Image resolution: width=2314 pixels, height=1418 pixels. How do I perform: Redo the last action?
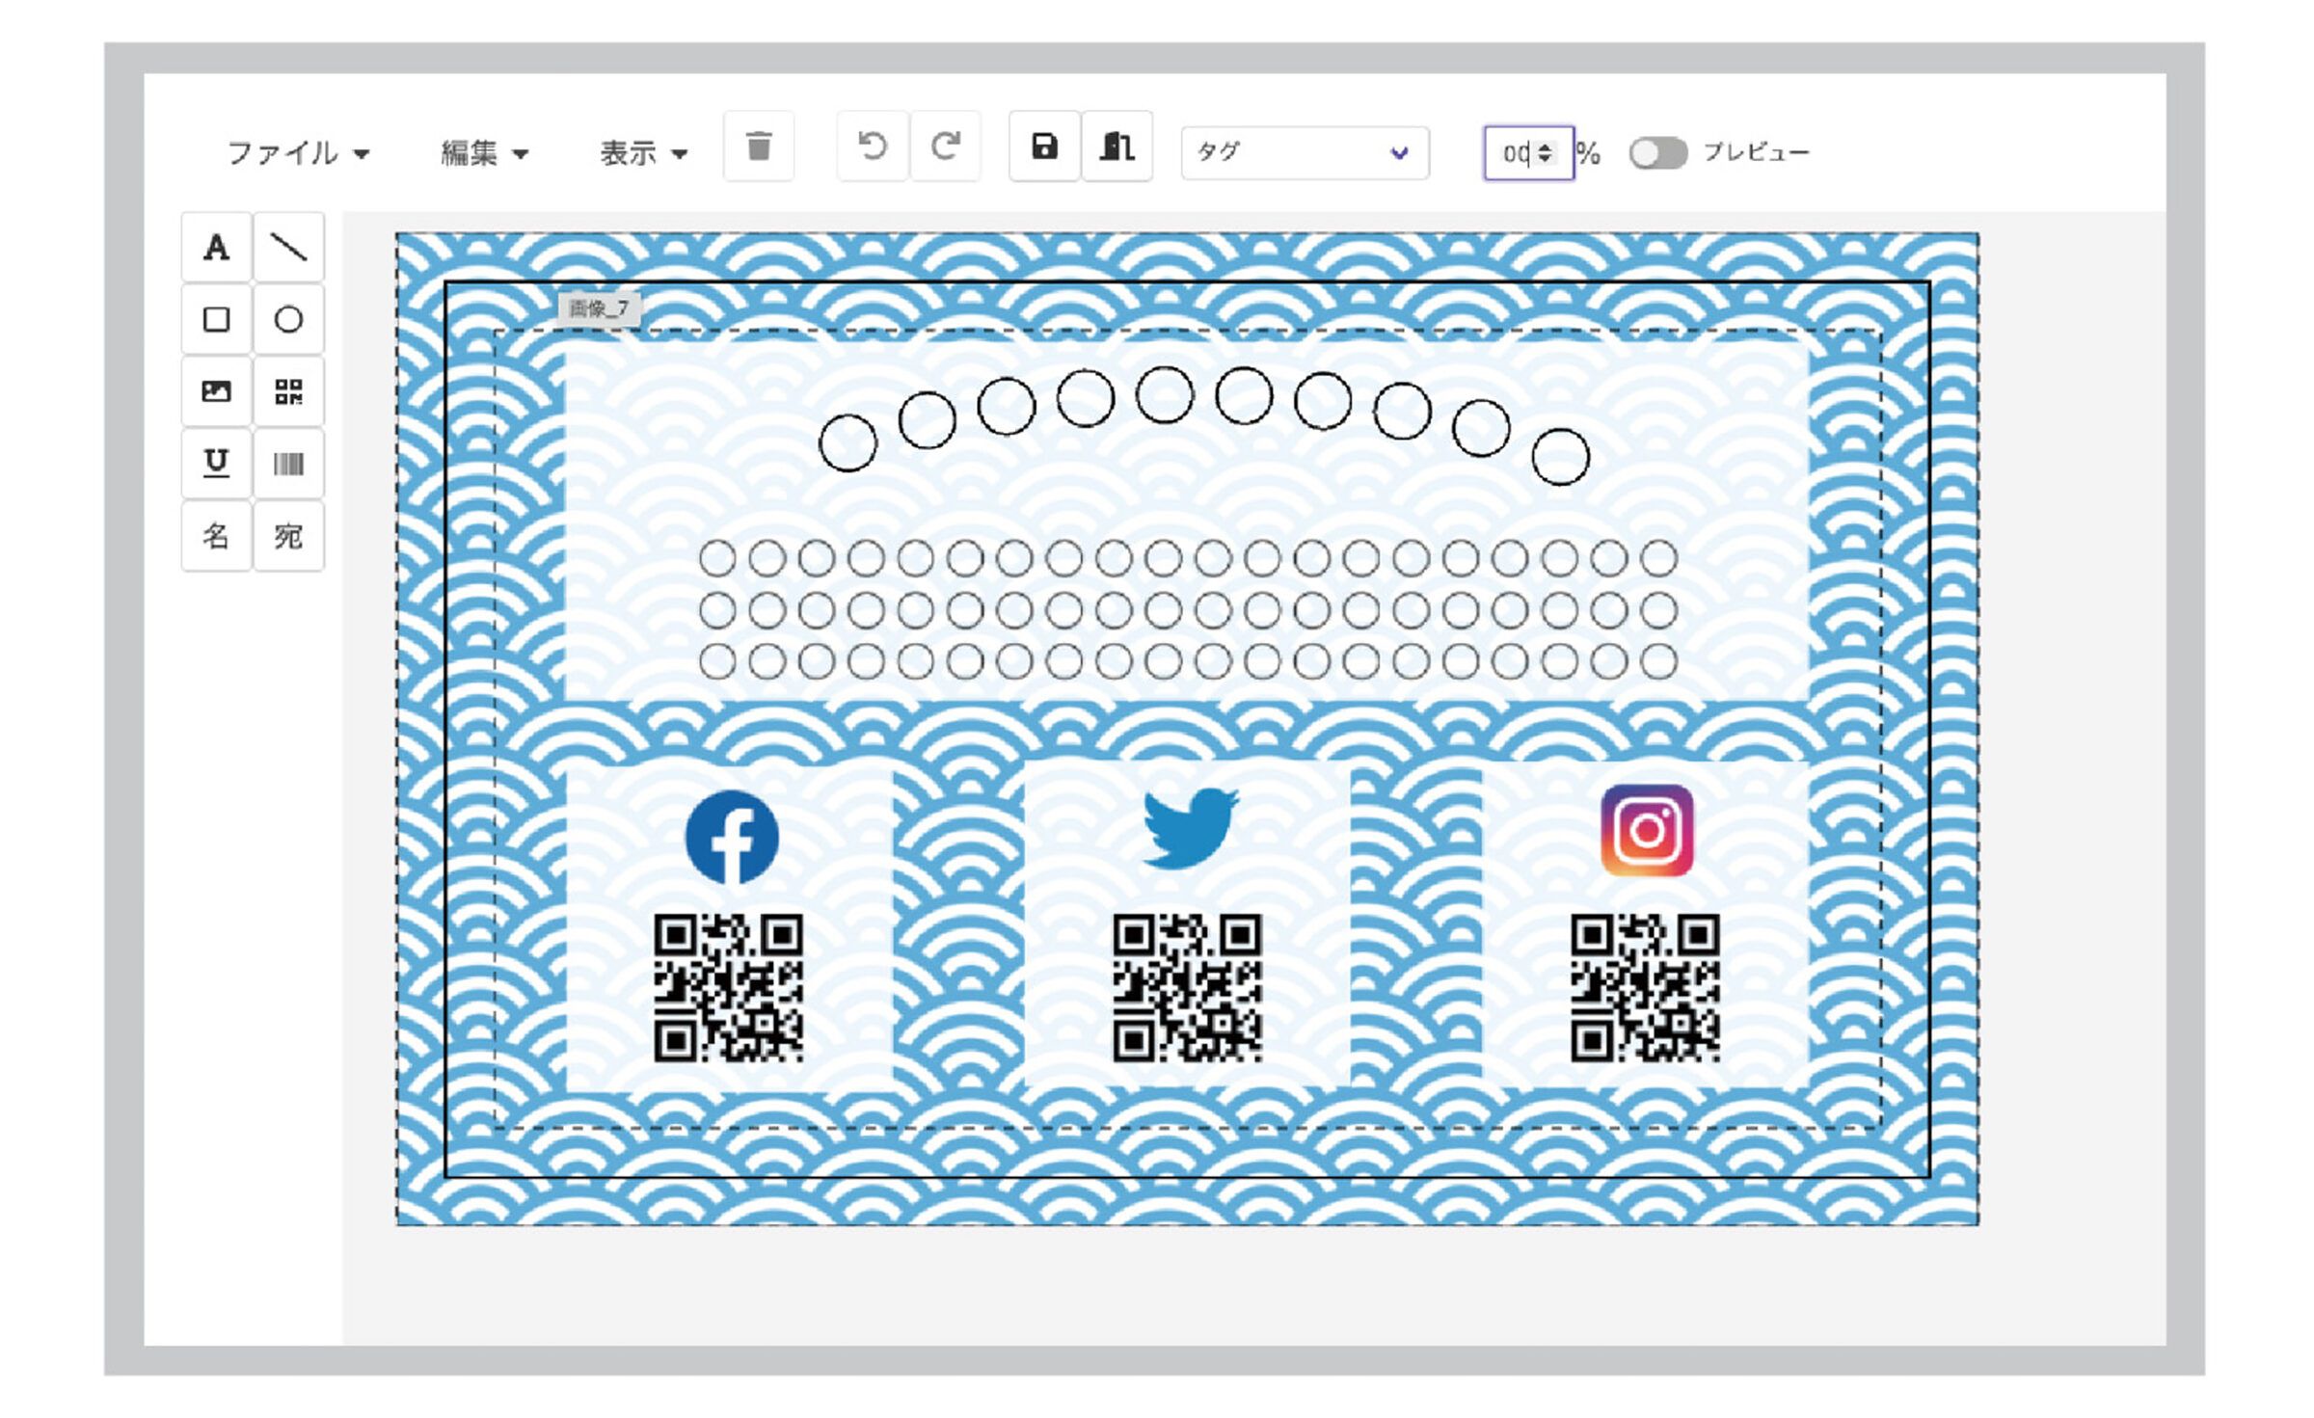click(x=945, y=147)
